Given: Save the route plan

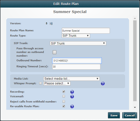Looking at the screenshot, I should tap(114, 115).
